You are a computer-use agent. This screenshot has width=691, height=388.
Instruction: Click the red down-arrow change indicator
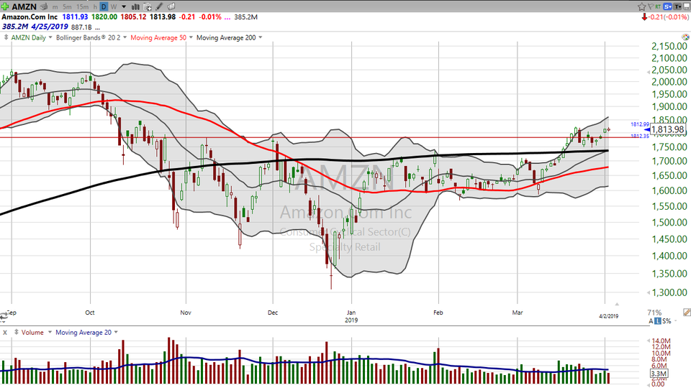[x=644, y=17]
